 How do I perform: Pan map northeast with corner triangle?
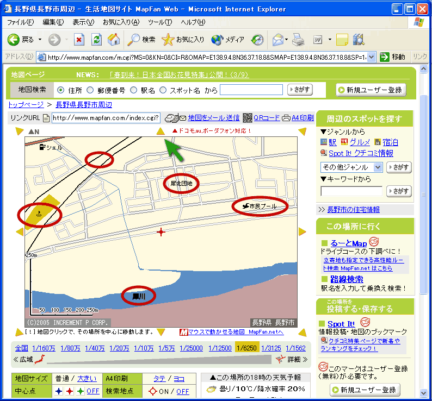click(x=303, y=131)
